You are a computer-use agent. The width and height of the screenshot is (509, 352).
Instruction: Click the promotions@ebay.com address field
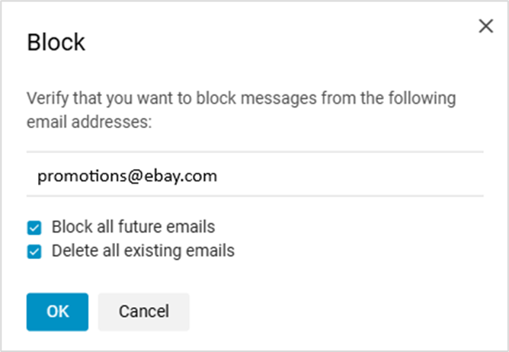coord(254,175)
